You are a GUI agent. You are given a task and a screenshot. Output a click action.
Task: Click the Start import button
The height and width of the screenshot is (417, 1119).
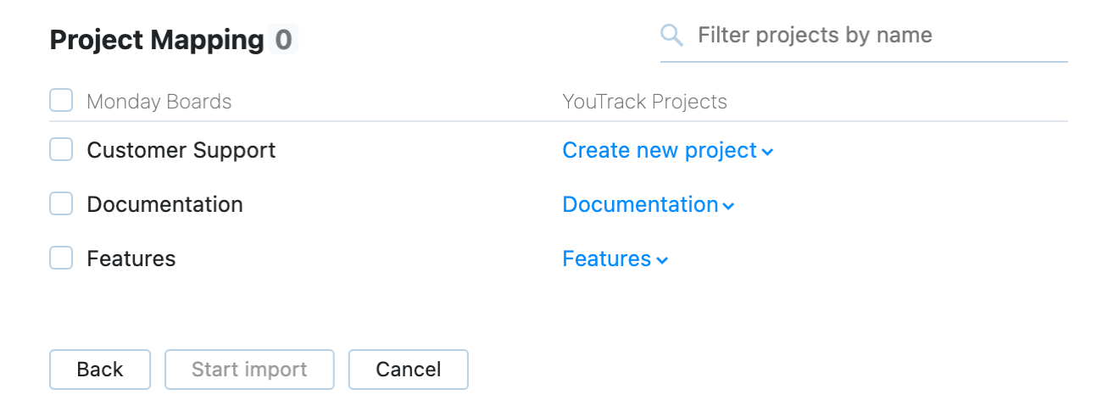point(249,370)
